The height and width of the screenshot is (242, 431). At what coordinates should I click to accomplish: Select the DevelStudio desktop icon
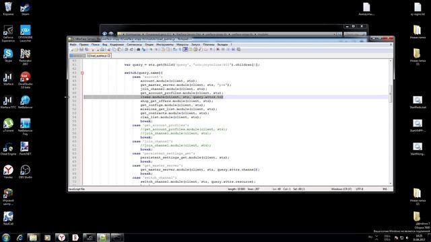pos(26,80)
